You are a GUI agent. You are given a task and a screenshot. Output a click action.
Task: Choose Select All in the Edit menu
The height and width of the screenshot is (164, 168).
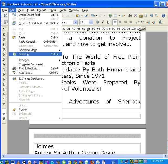coord(35,54)
